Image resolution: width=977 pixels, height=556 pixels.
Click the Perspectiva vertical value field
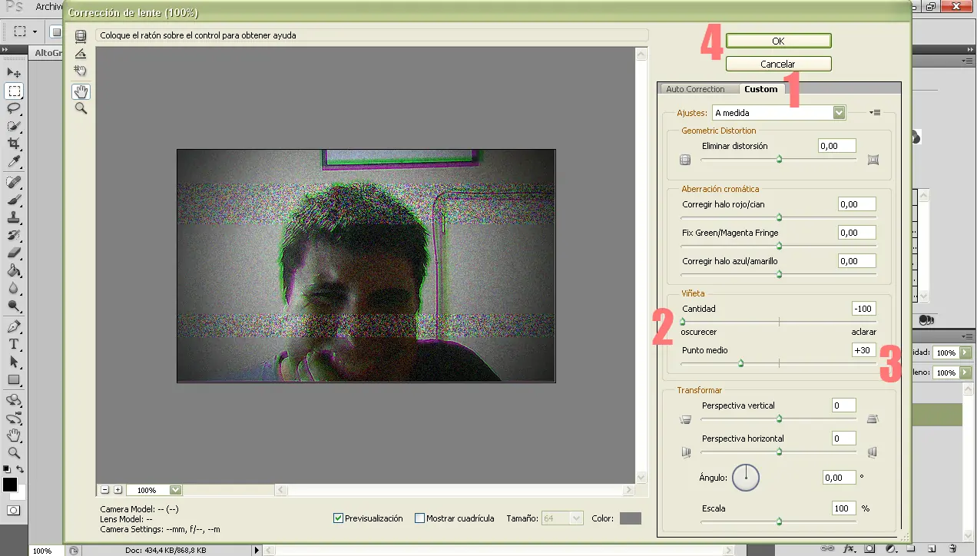(x=844, y=405)
